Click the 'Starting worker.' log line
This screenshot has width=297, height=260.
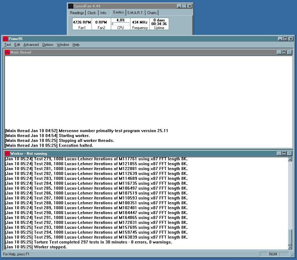click(x=47, y=136)
